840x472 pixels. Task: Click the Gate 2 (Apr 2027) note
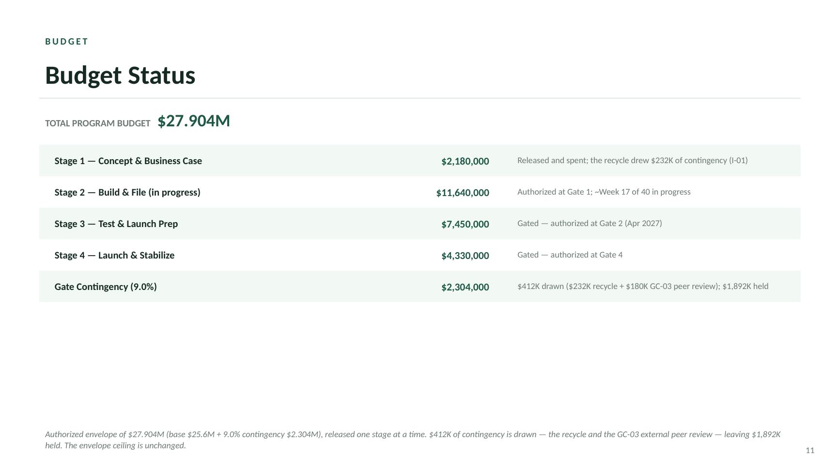coord(590,223)
